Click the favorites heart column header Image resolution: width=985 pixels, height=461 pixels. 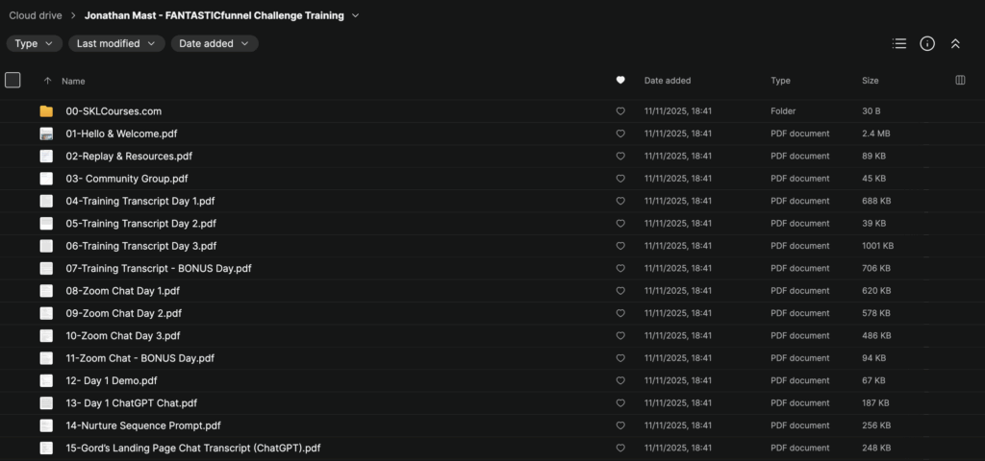pyautogui.click(x=620, y=81)
